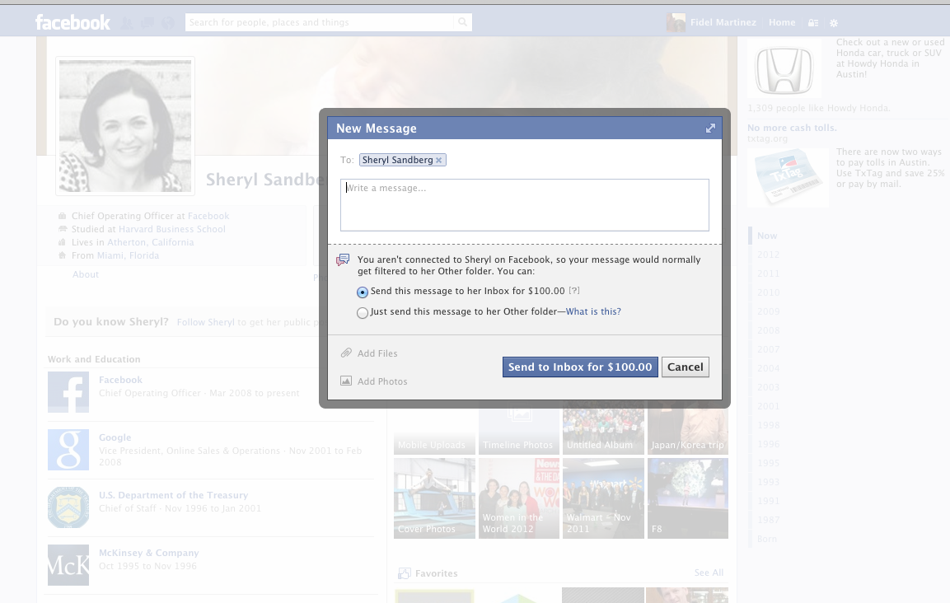Click the txtag.org ad link
This screenshot has width=950, height=603.
pyautogui.click(x=768, y=138)
